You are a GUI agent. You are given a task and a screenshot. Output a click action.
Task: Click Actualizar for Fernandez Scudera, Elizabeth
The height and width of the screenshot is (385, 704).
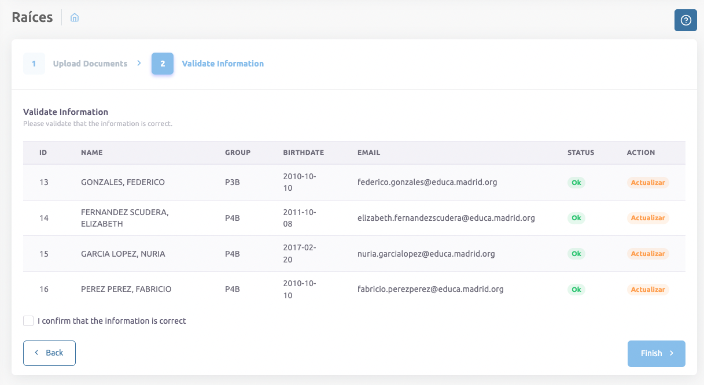tap(648, 218)
